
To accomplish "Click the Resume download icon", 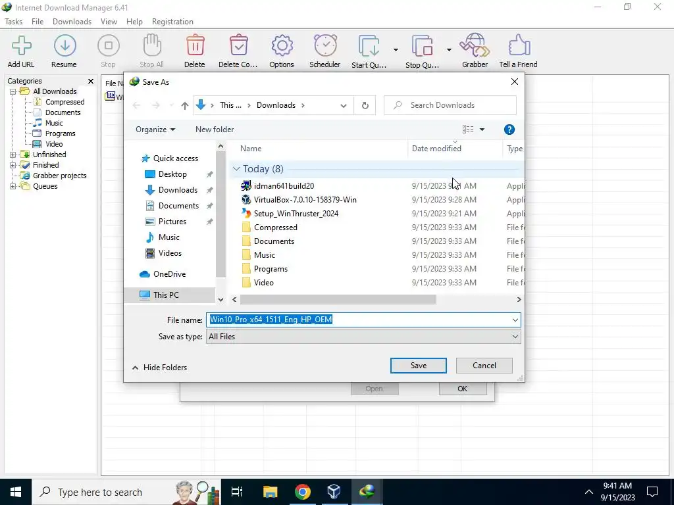I will click(65, 46).
